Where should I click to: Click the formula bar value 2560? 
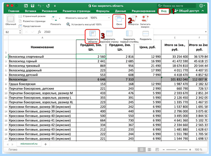pyautogui.click(x=47, y=32)
